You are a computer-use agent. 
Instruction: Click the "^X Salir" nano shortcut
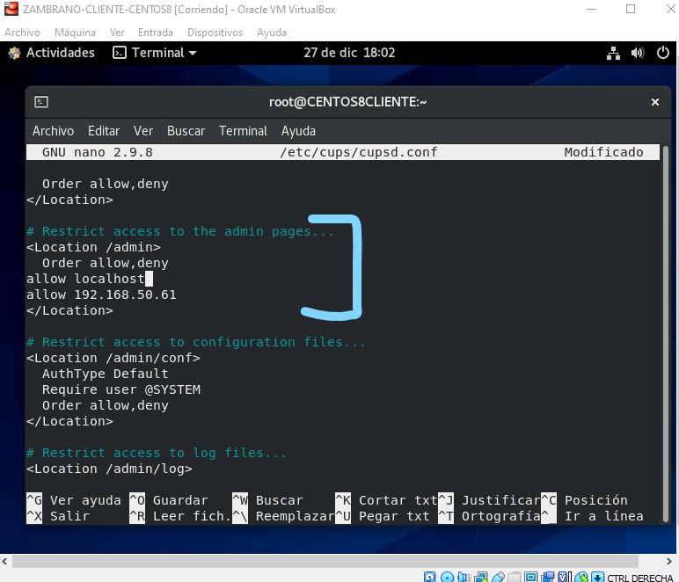57,516
